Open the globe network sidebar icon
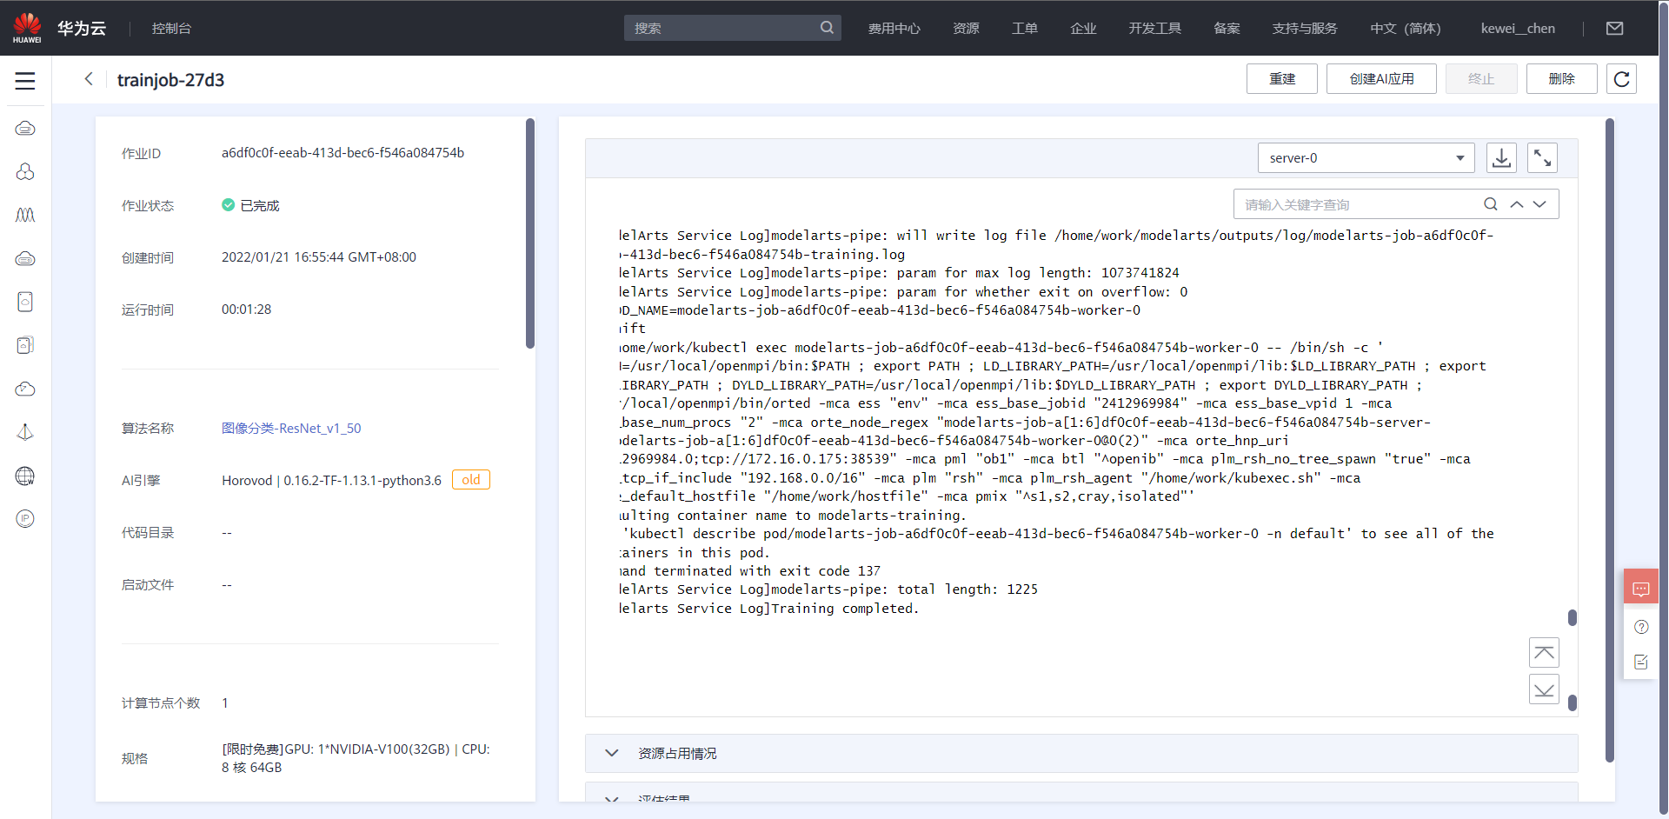Screen dimensions: 1669x819 point(25,476)
